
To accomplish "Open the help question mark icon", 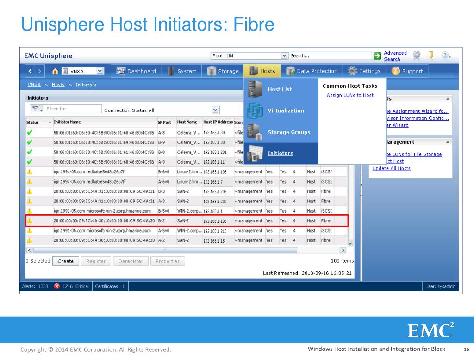I will click(445, 55).
